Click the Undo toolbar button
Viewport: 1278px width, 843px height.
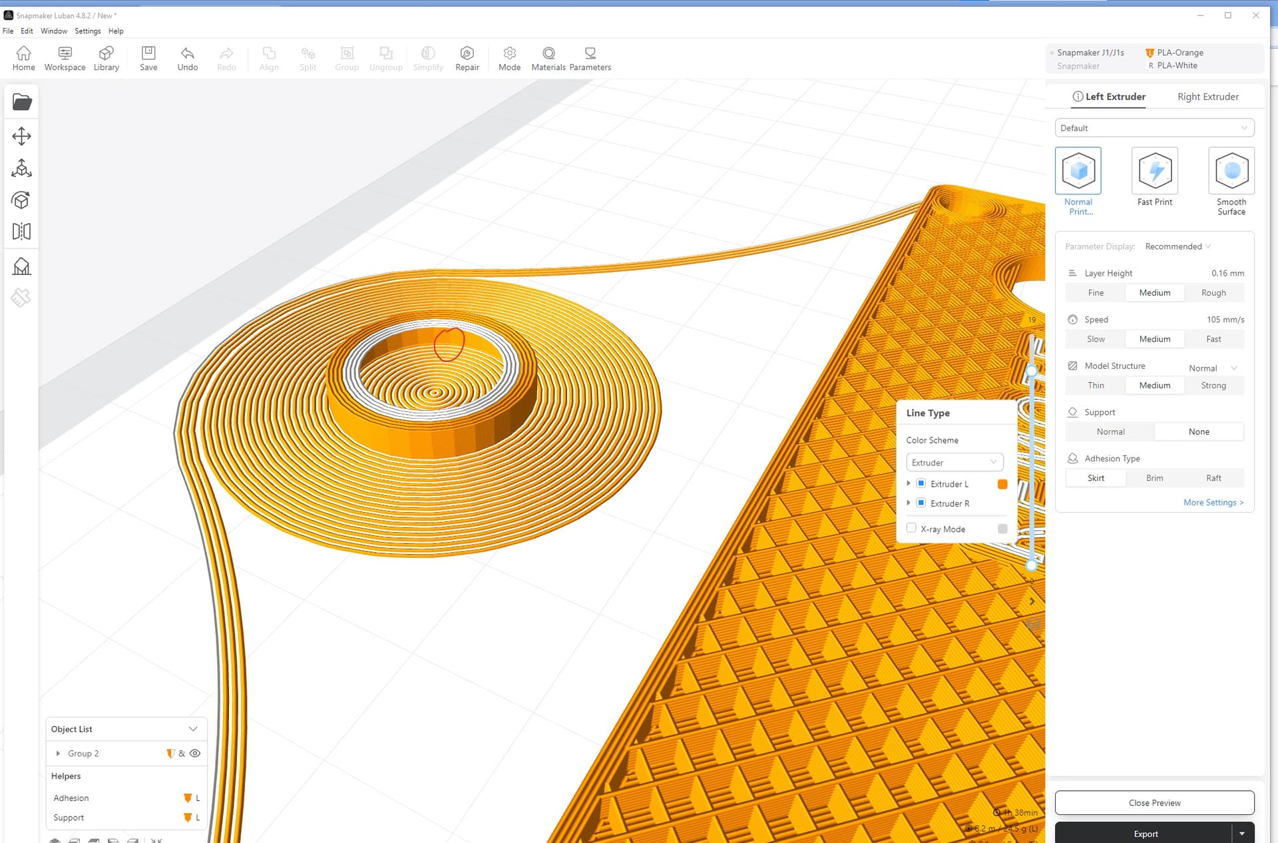(x=187, y=59)
